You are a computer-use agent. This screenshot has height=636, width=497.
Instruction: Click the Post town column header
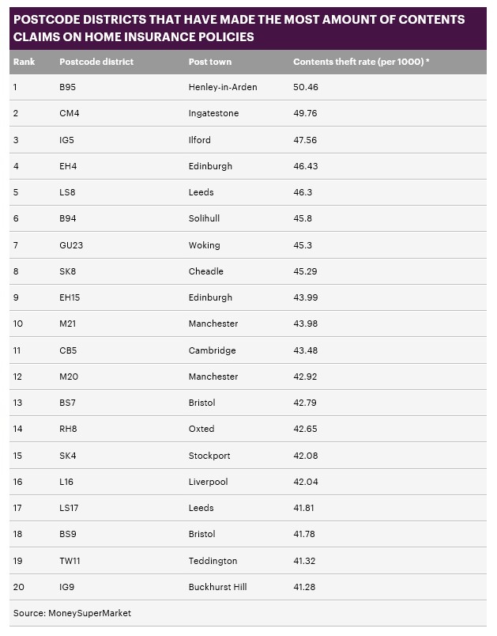pos(210,62)
